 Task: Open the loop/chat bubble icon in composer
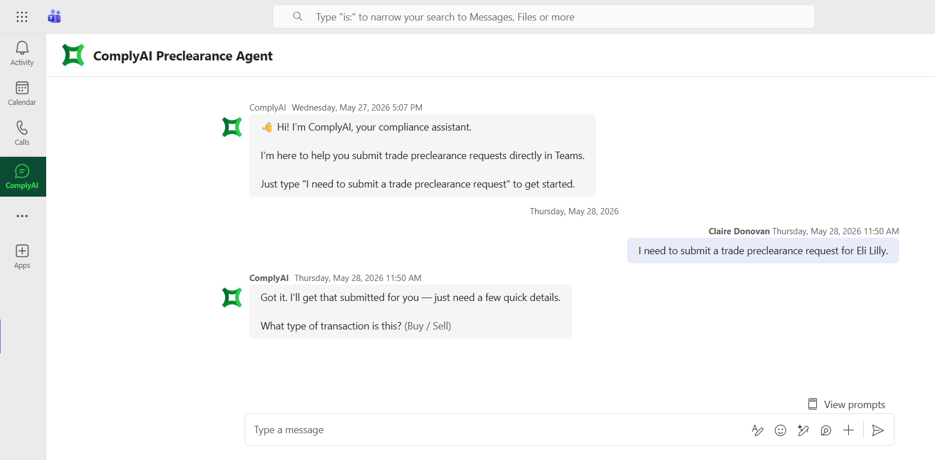(x=826, y=430)
